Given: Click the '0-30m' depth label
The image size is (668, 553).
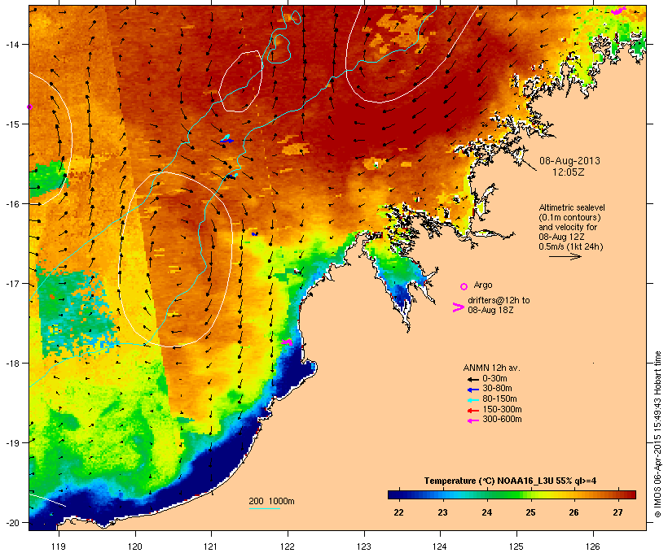Looking at the screenshot, I should pos(494,379).
